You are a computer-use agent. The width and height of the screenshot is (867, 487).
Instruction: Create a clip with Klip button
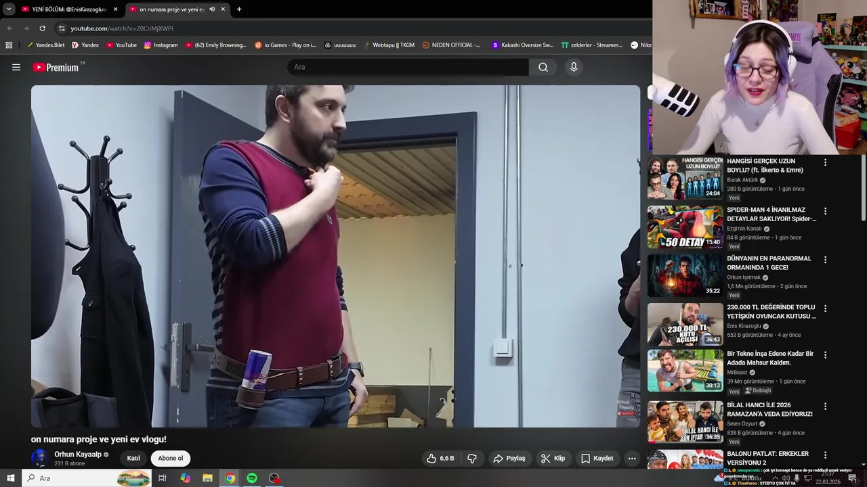click(x=553, y=458)
